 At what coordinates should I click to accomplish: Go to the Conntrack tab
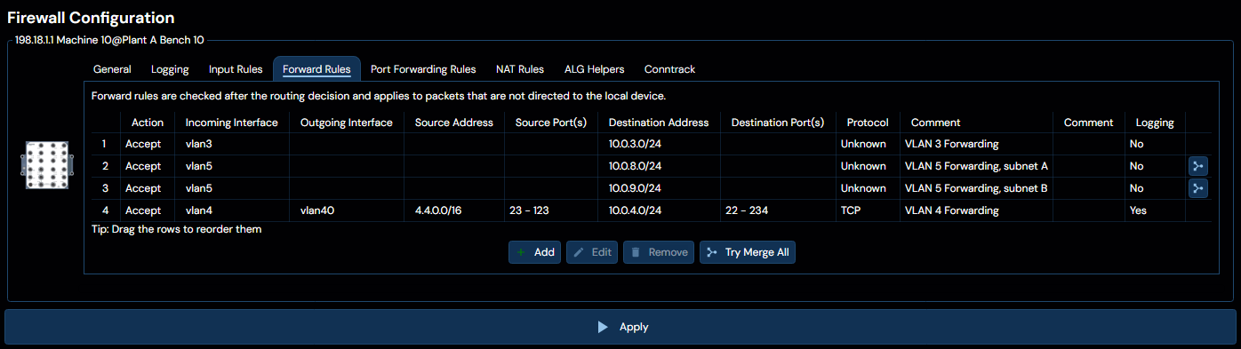tap(669, 69)
